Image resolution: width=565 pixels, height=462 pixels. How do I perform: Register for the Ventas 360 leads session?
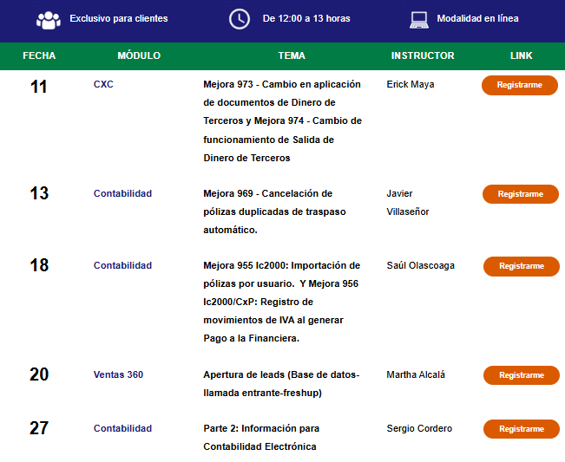(522, 375)
